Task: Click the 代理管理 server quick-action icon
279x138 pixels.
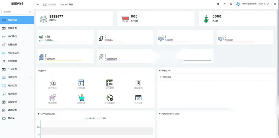Action: [x=52, y=98]
